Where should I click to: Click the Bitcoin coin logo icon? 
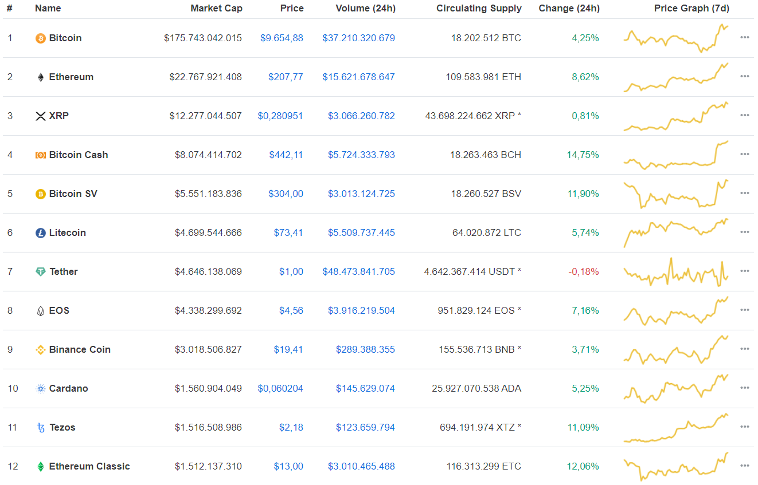pos(41,38)
